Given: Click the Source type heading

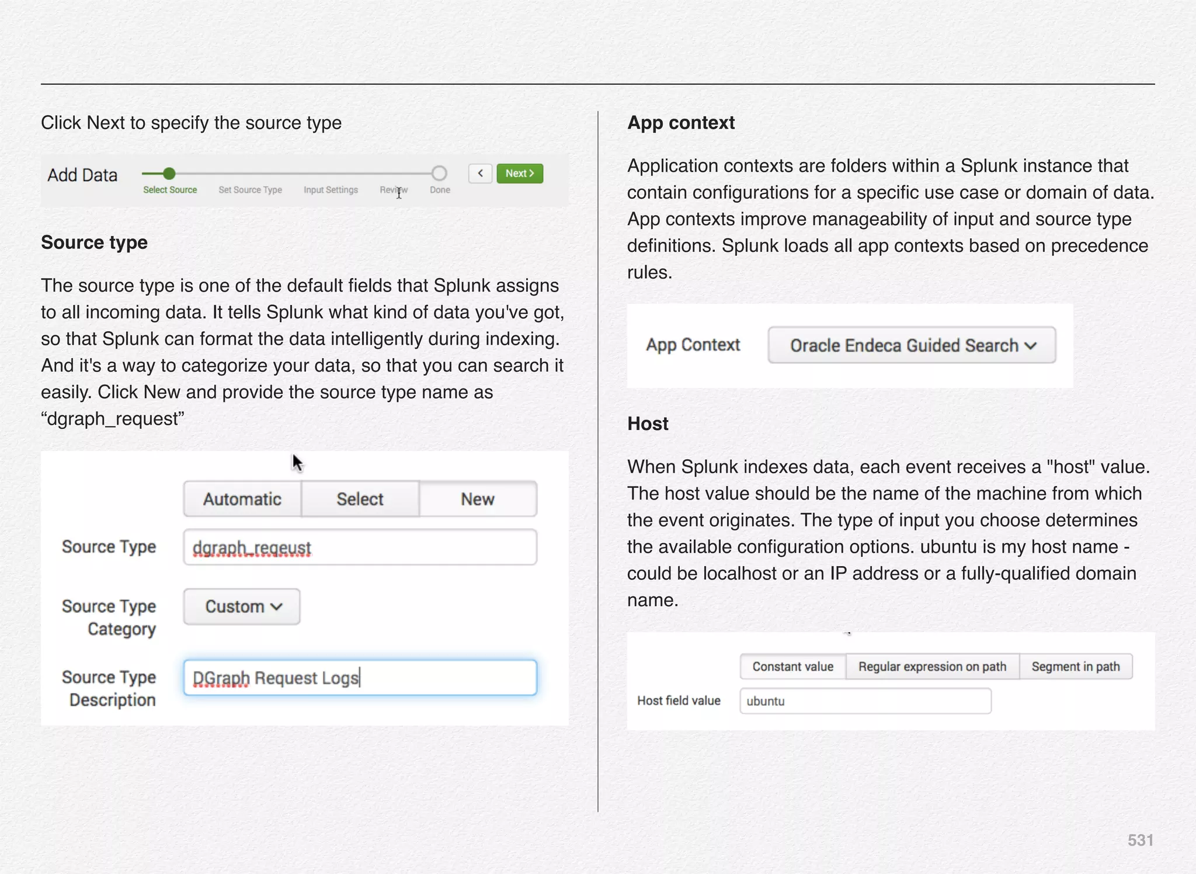Looking at the screenshot, I should (94, 242).
